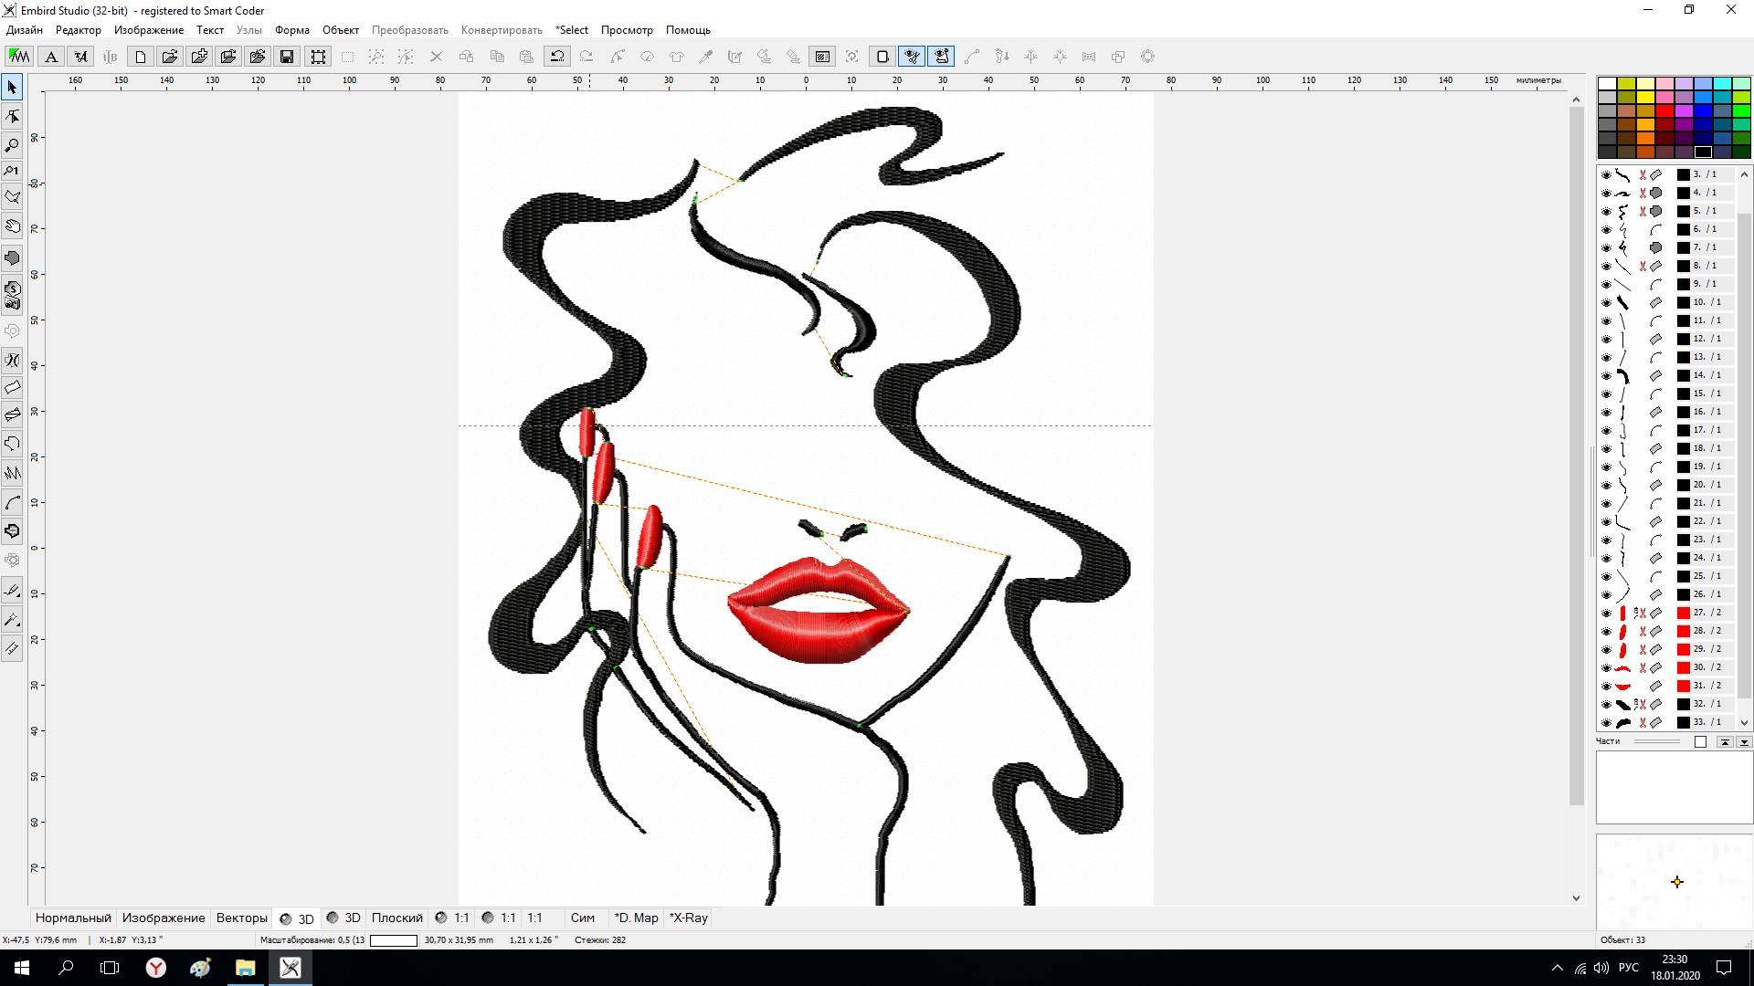The height and width of the screenshot is (986, 1754).
Task: Select the arrow selection tool
Action: click(12, 88)
